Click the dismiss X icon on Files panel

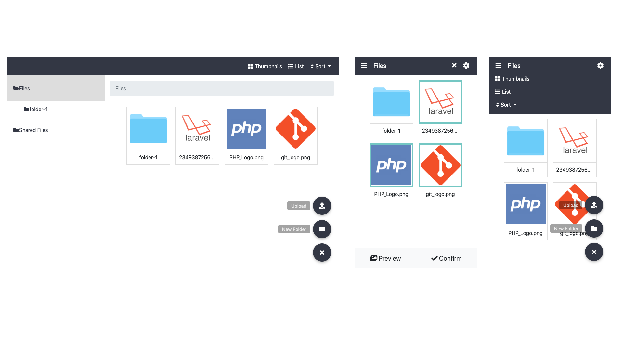[454, 66]
